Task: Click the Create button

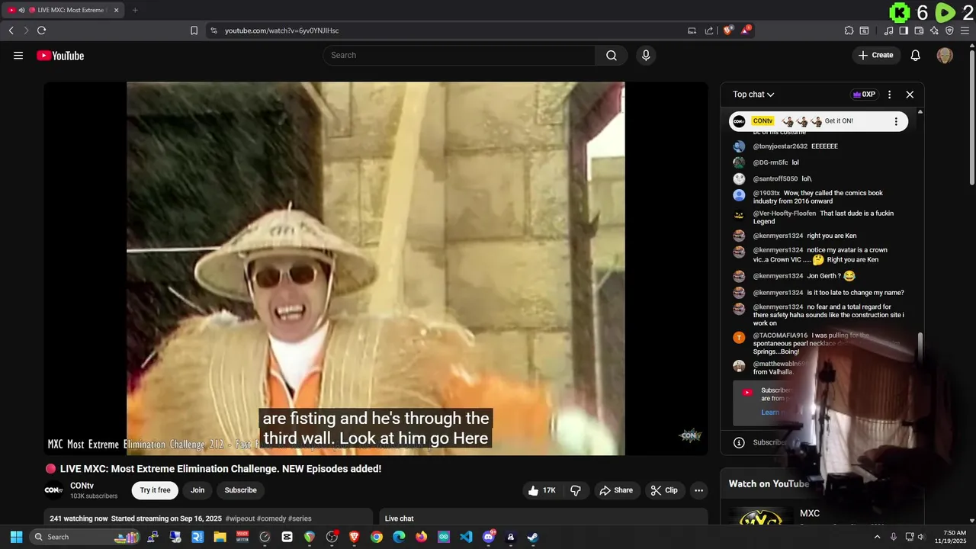Action: (x=875, y=55)
